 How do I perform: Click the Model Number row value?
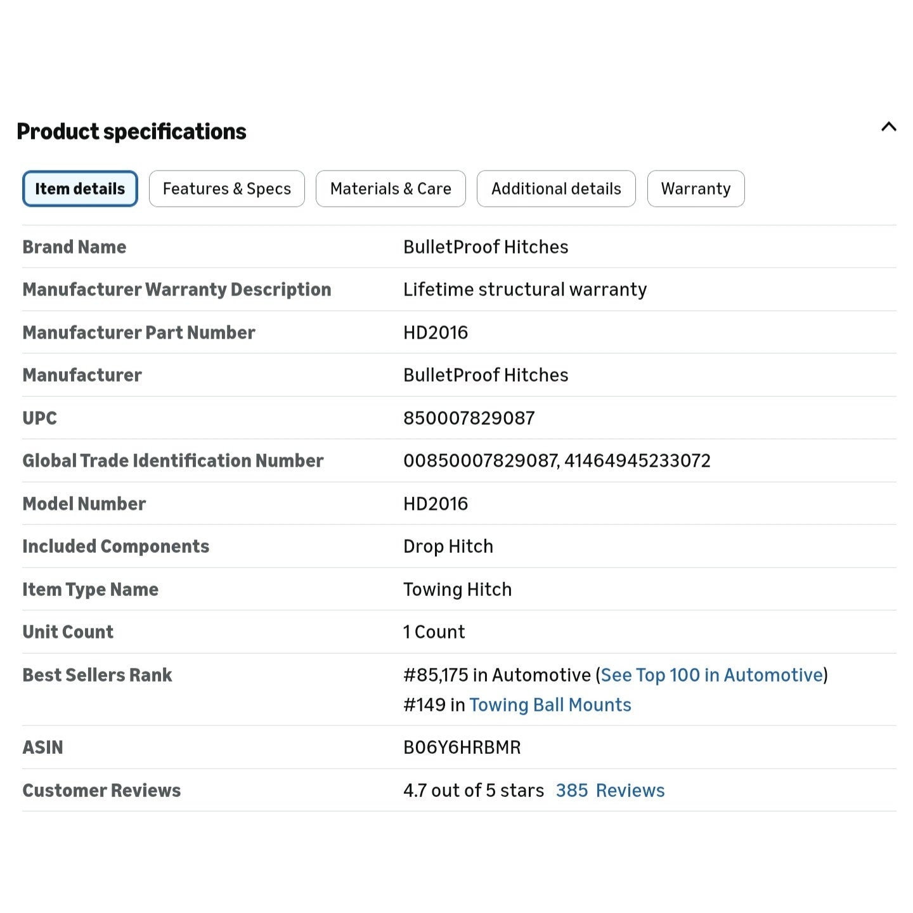point(436,503)
